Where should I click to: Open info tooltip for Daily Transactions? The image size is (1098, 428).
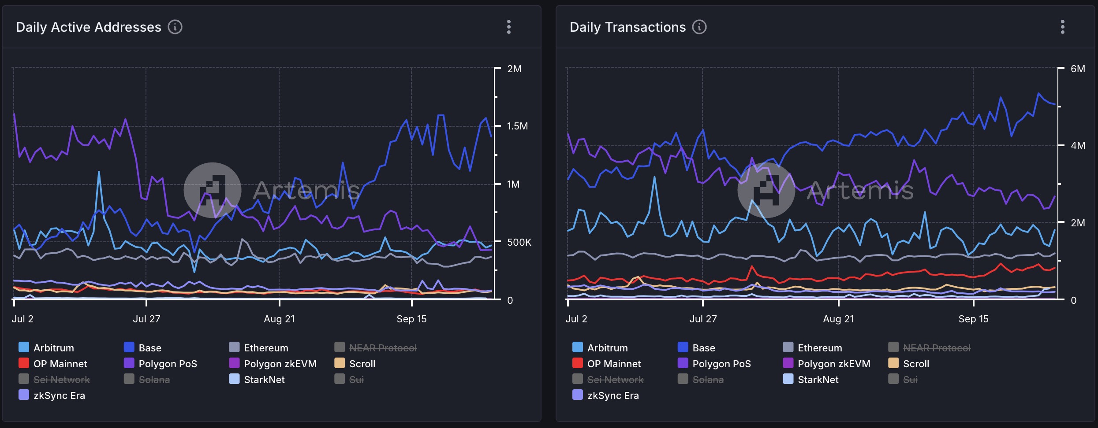699,27
